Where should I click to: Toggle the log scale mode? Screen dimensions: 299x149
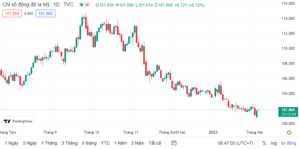coord(274,143)
